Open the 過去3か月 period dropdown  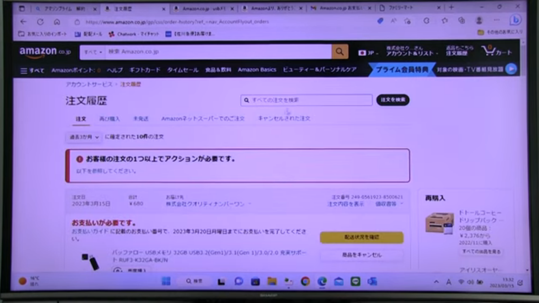point(84,137)
